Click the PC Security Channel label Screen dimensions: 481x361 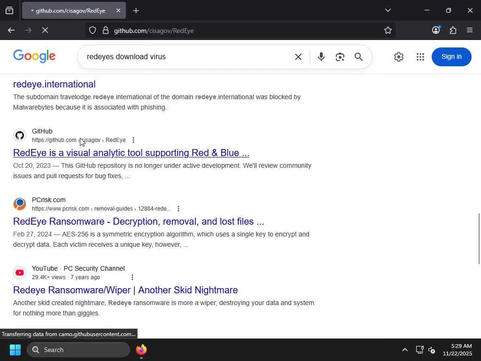tap(94, 268)
